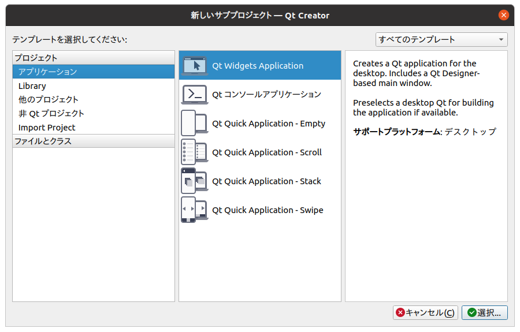Click the Qt Quick Application - Stack icon

click(x=195, y=181)
